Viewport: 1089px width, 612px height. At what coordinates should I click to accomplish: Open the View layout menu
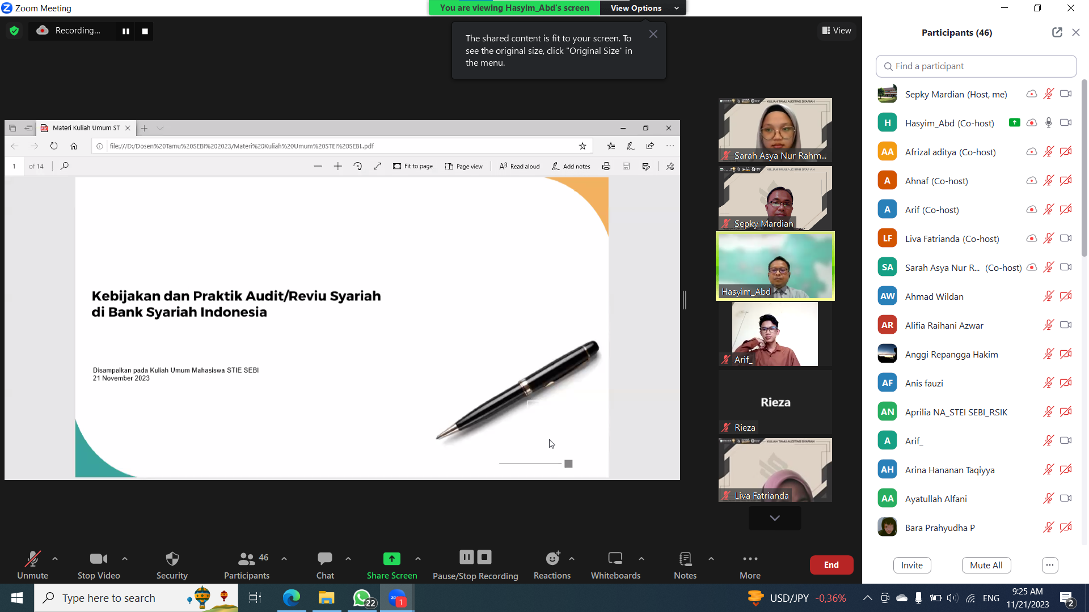coord(837,31)
